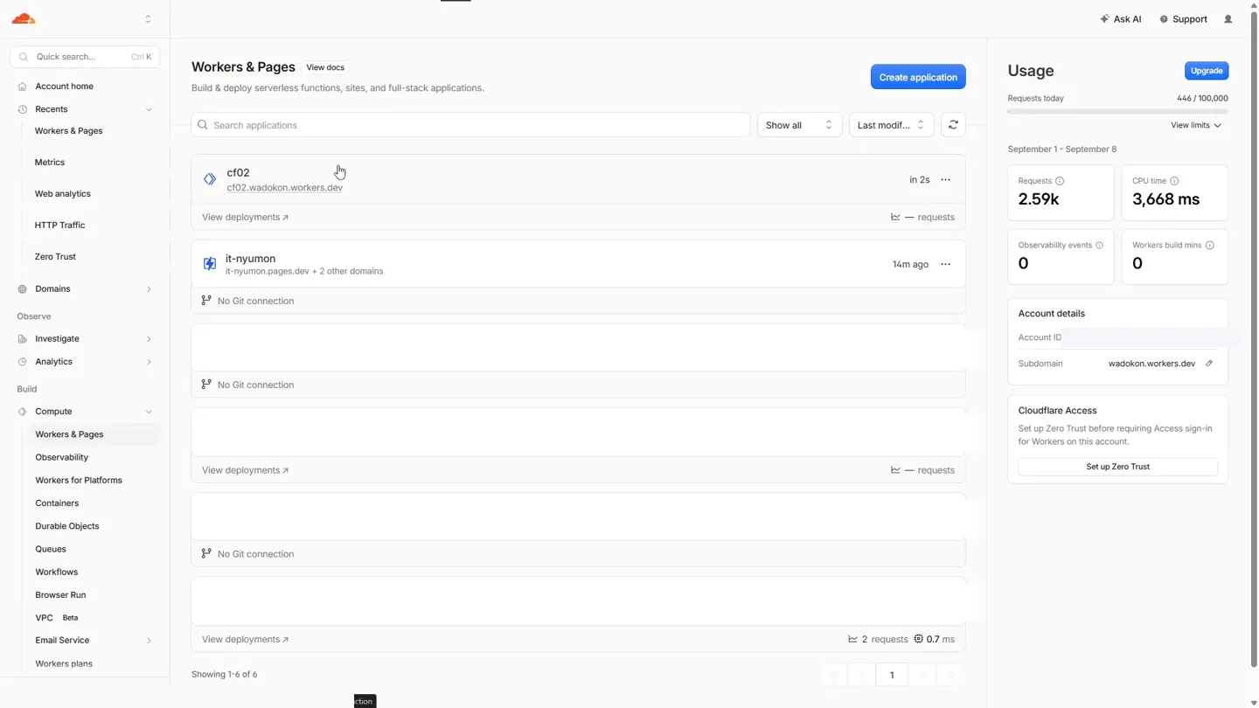Click the Analytics clock icon
This screenshot has width=1259, height=708.
(x=22, y=362)
